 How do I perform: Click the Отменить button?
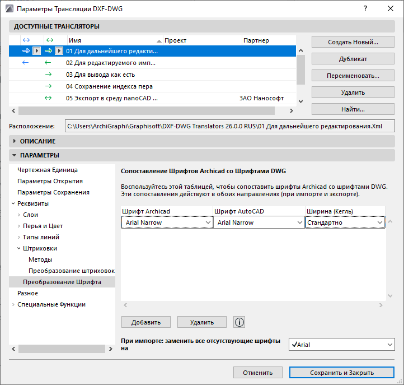pos(257,373)
